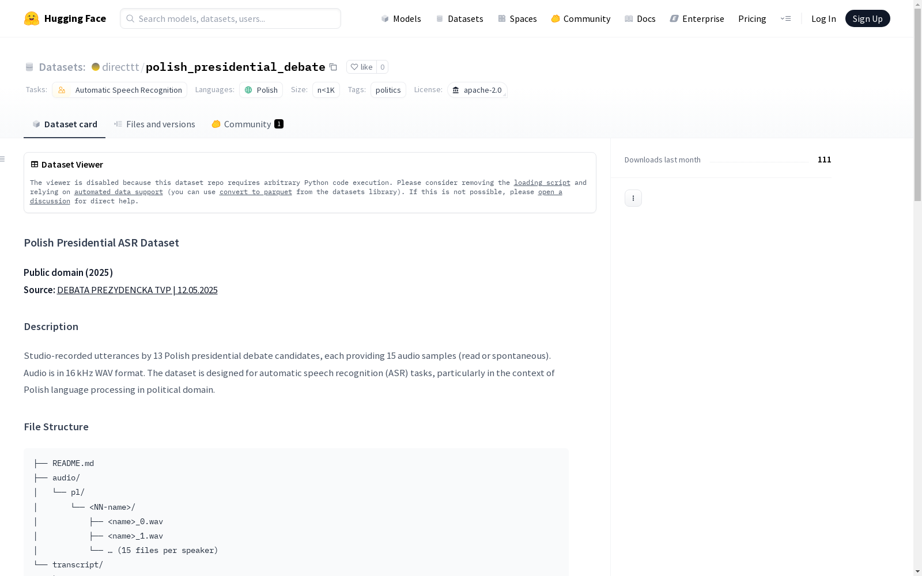922x576 pixels.
Task: Open the automated data support link
Action: (x=119, y=192)
